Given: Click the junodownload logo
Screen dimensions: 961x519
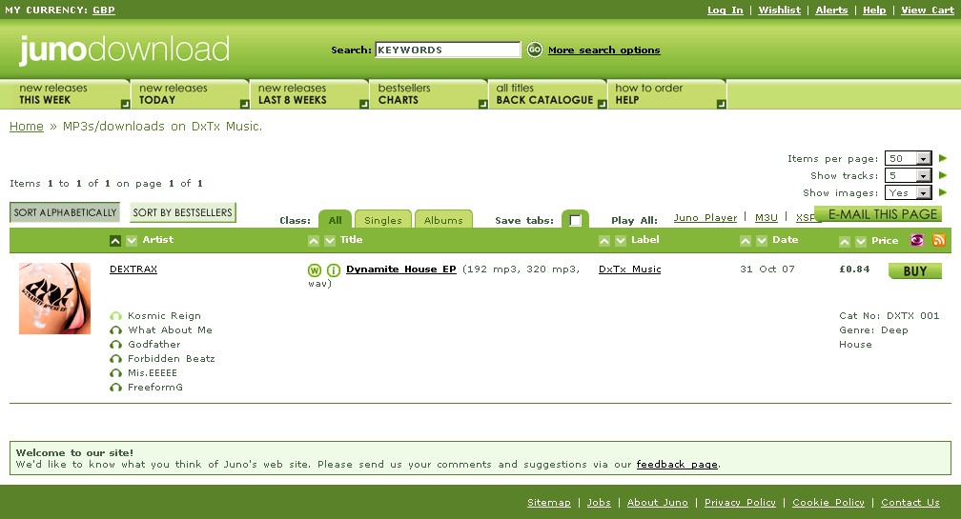Looking at the screenshot, I should pos(124,50).
